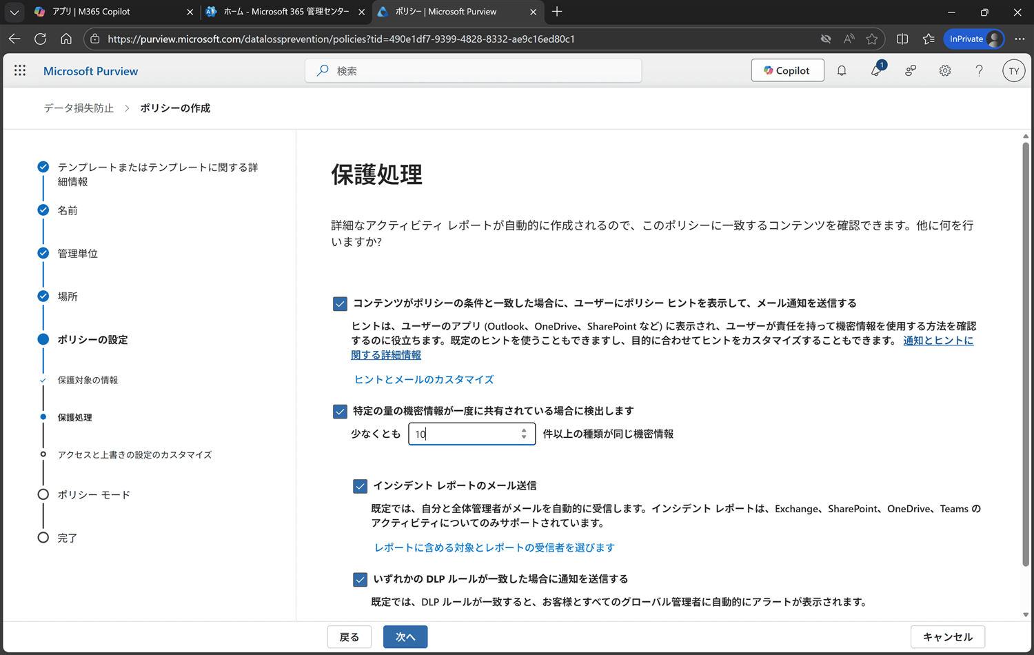Uncheck the policy tip notification checkbox
This screenshot has width=1034, height=655.
[340, 304]
